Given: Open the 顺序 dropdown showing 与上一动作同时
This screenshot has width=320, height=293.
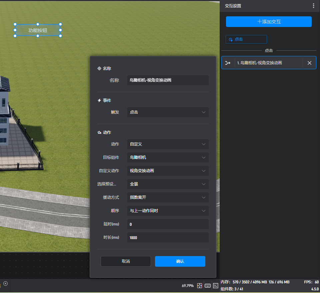Looking at the screenshot, I should (x=168, y=211).
